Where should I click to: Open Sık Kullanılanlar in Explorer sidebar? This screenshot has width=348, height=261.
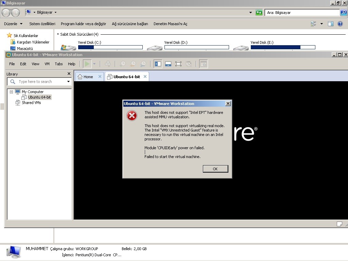pyautogui.click(x=26, y=35)
